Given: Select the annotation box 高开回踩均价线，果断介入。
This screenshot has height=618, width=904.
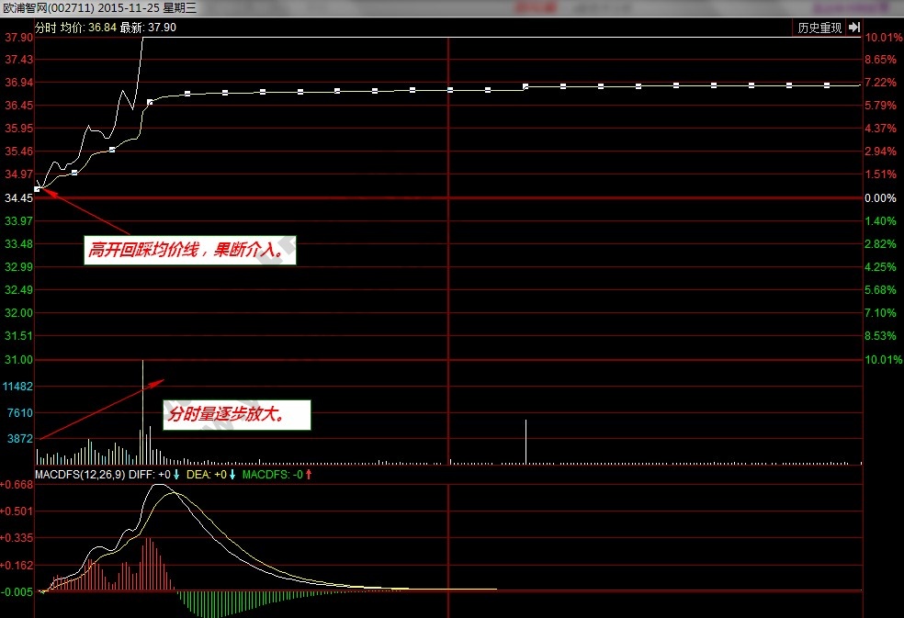Looking at the screenshot, I should (191, 250).
